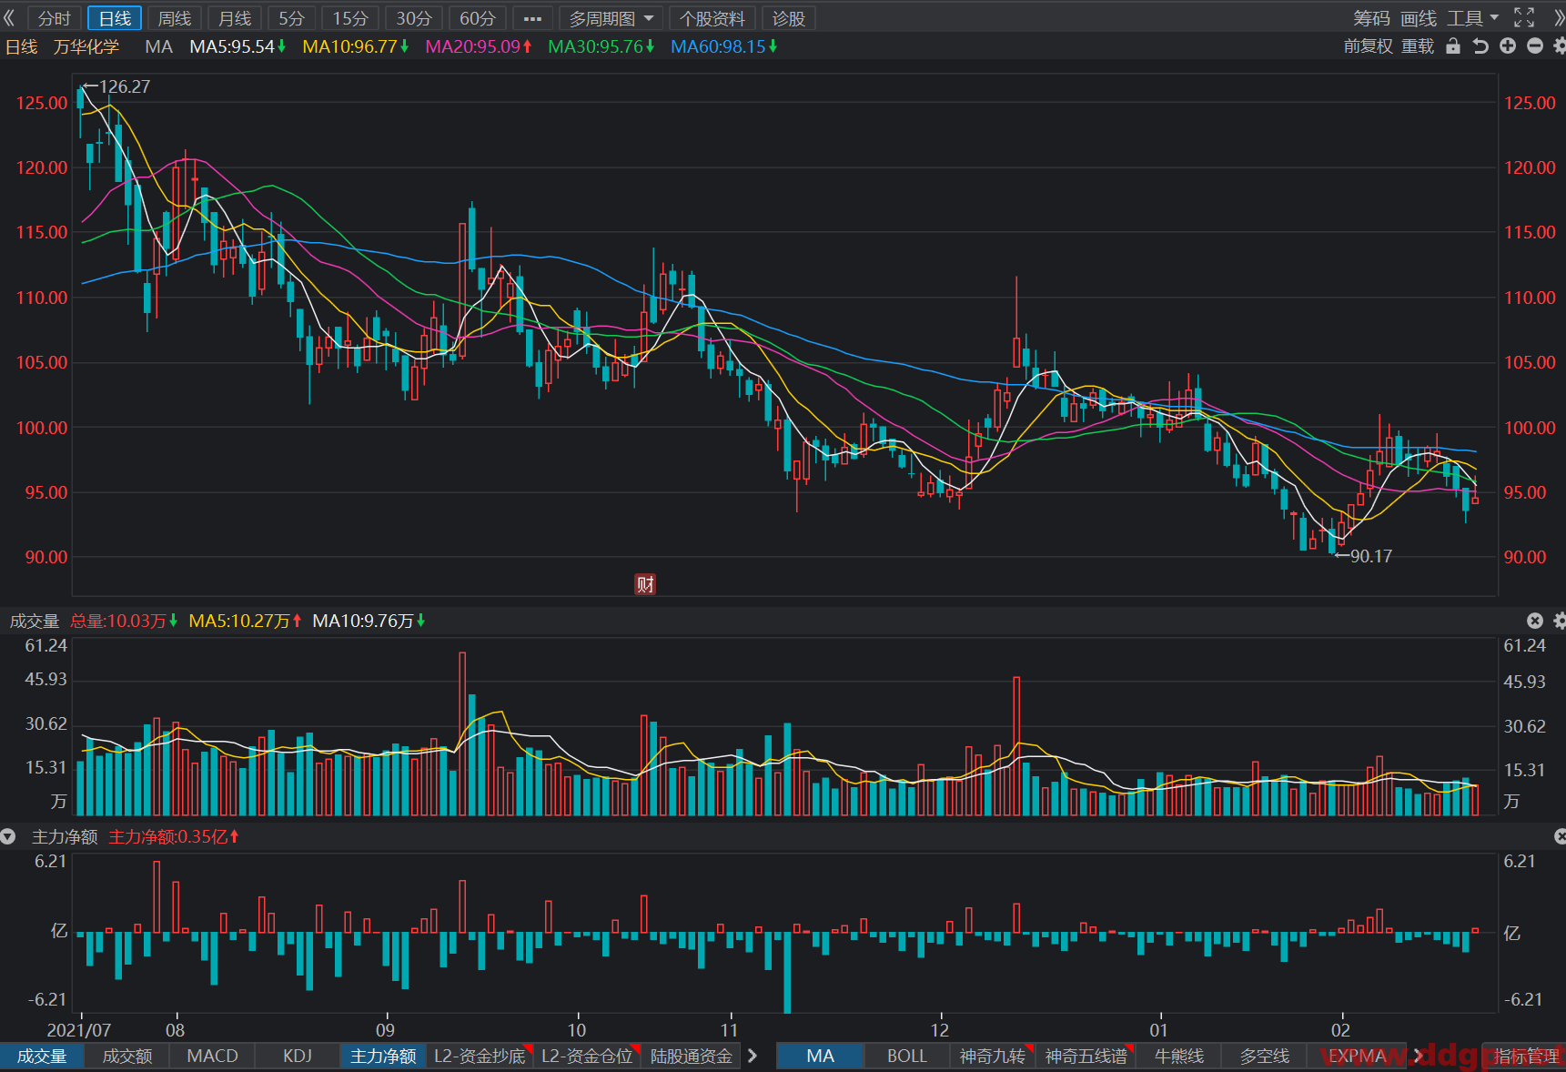1566x1072 pixels.
Task: Click the 财 marker on the chart
Action: [645, 584]
